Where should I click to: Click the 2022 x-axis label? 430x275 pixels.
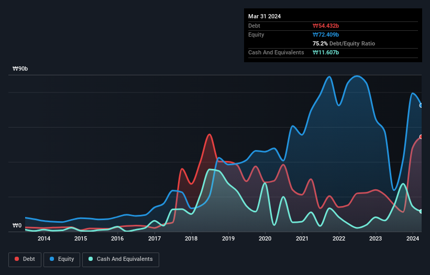click(339, 238)
